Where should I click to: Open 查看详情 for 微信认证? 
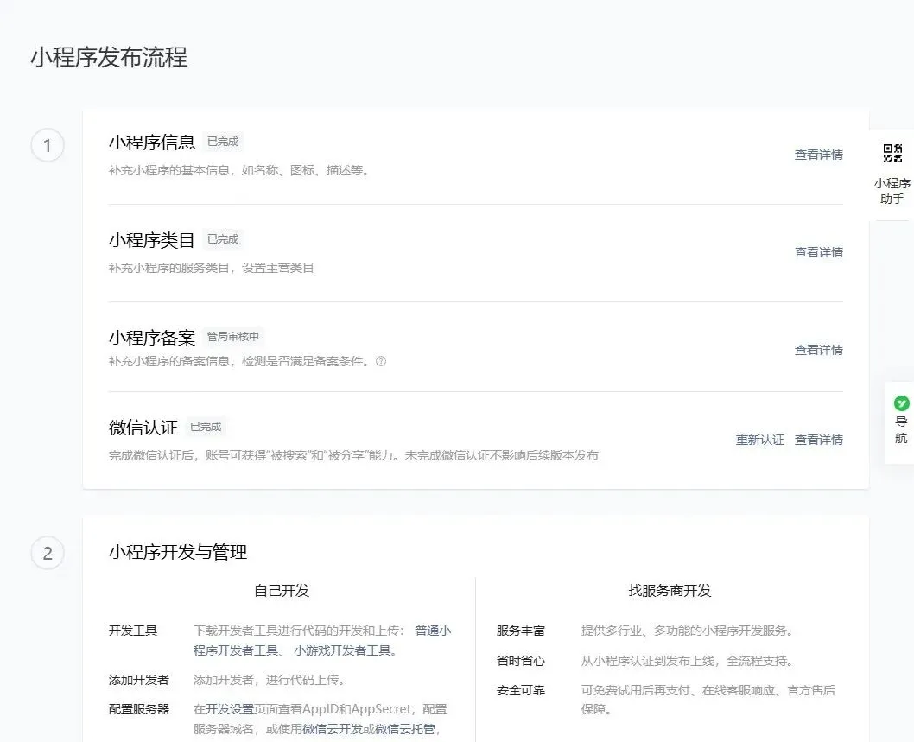[818, 440]
